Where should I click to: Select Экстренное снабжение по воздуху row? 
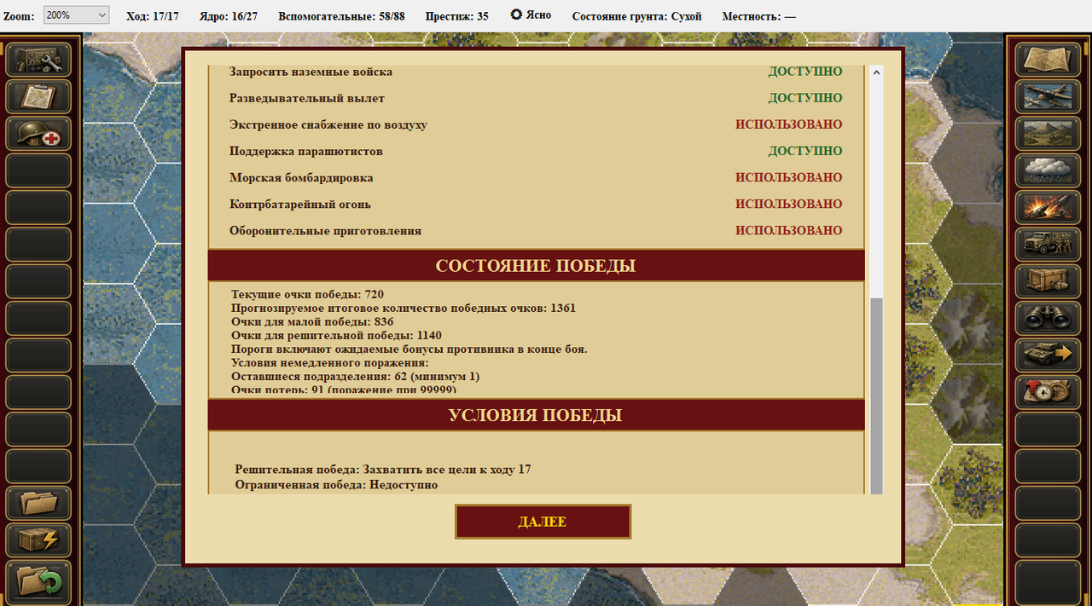click(x=536, y=124)
